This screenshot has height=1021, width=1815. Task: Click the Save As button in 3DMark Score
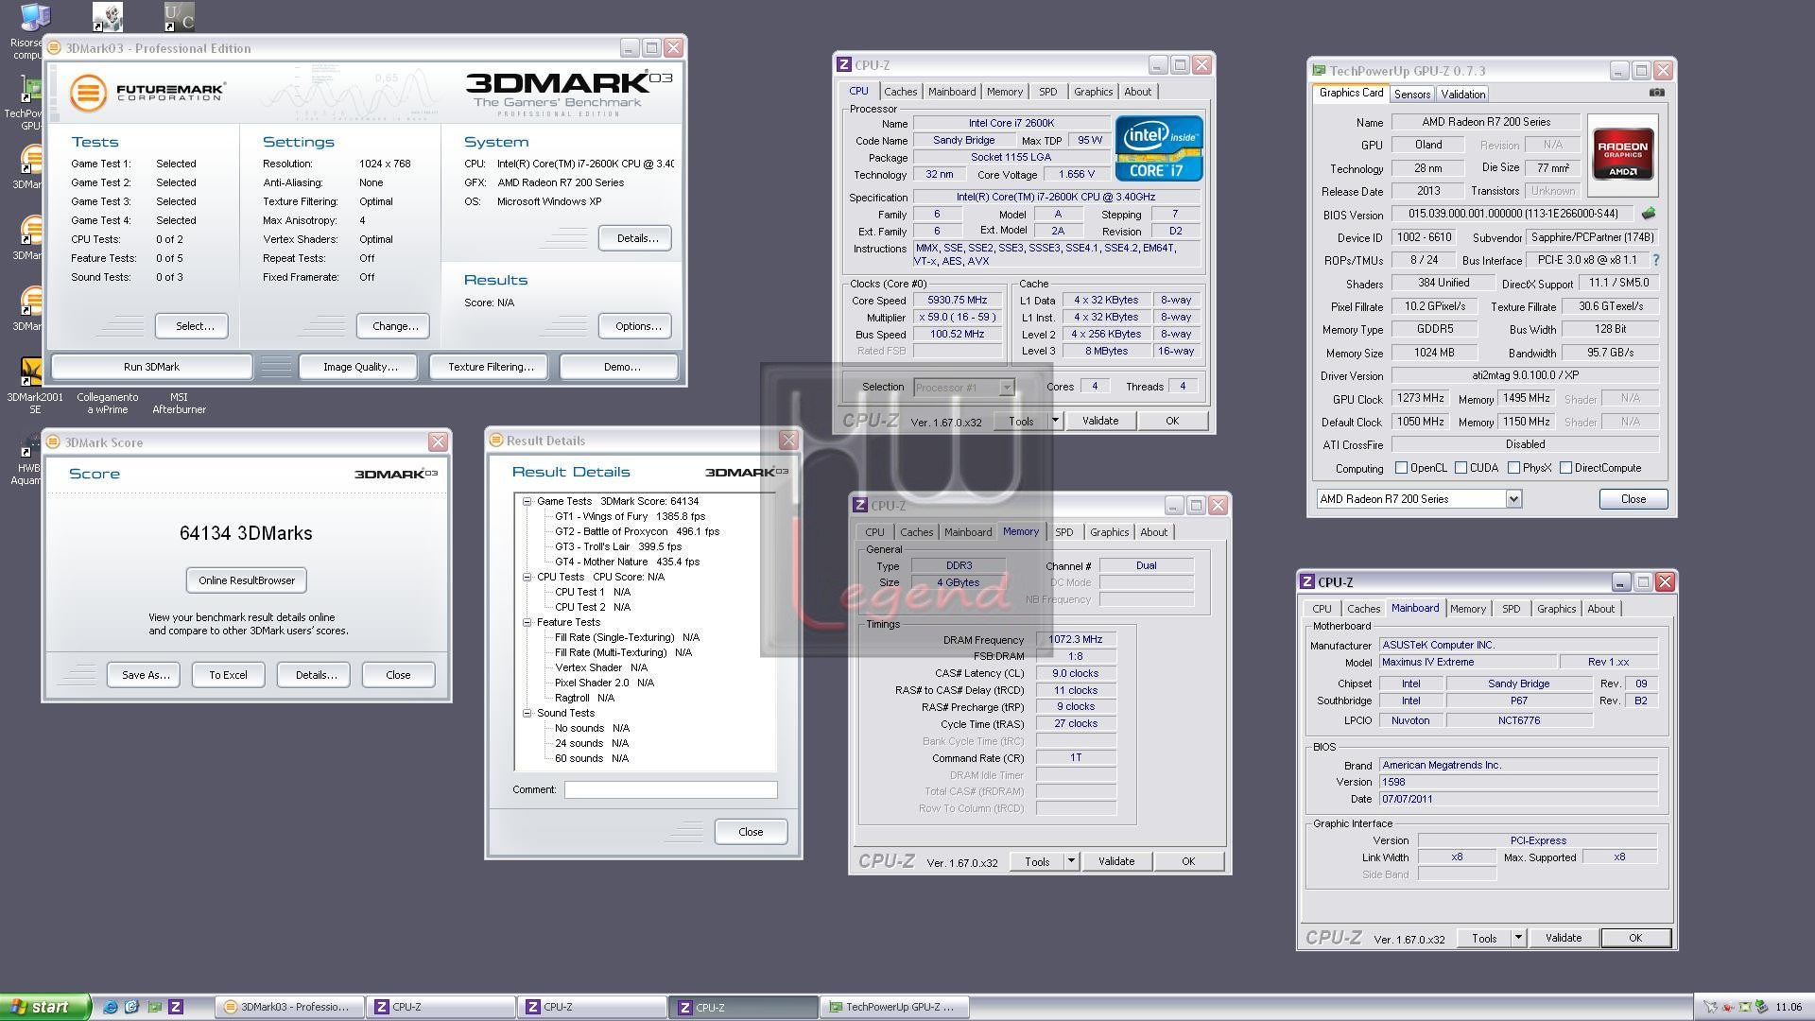(144, 675)
